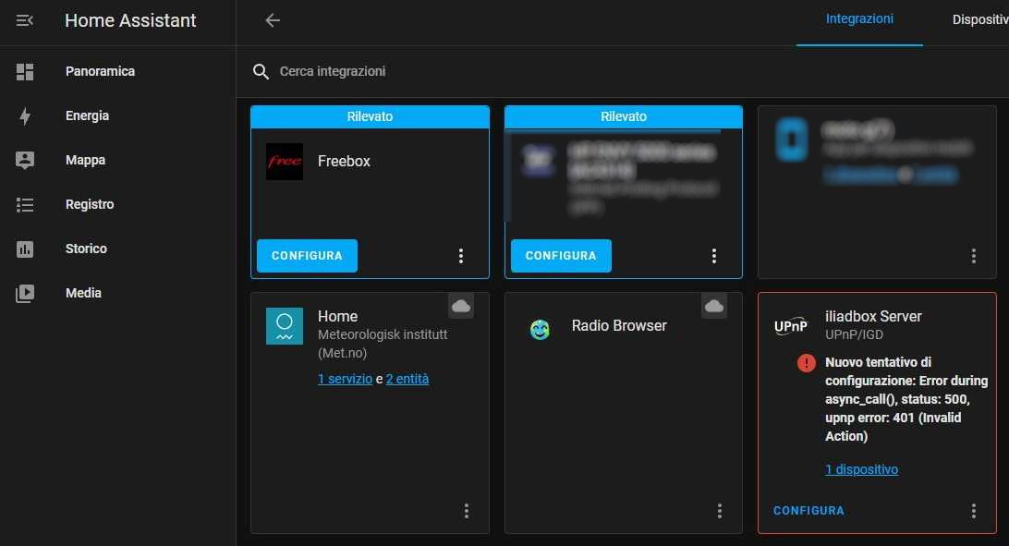The height and width of the screenshot is (546, 1009).
Task: Click the Media play icon
Action: tap(25, 293)
